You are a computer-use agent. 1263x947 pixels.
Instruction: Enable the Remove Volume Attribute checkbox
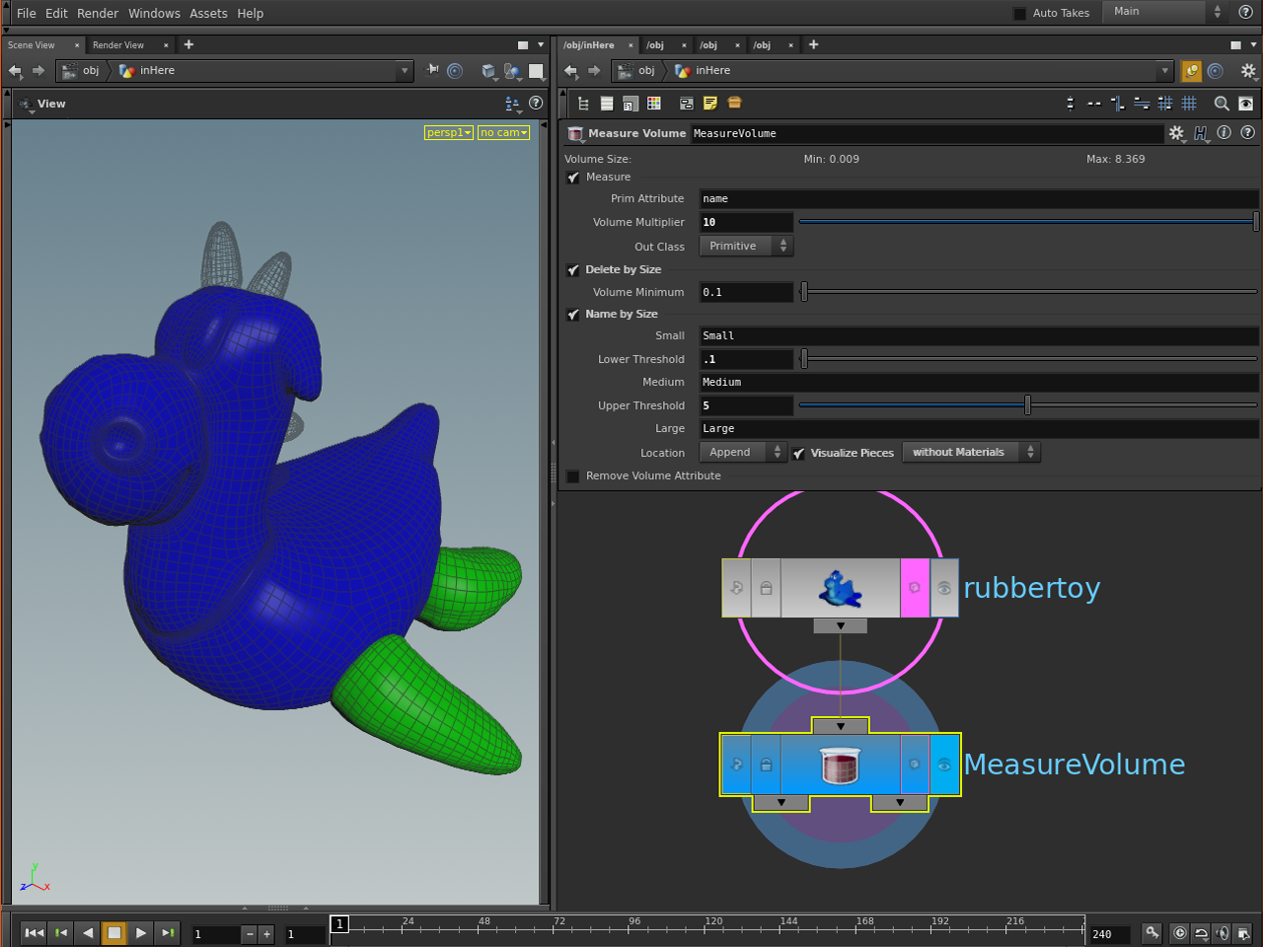coord(573,476)
